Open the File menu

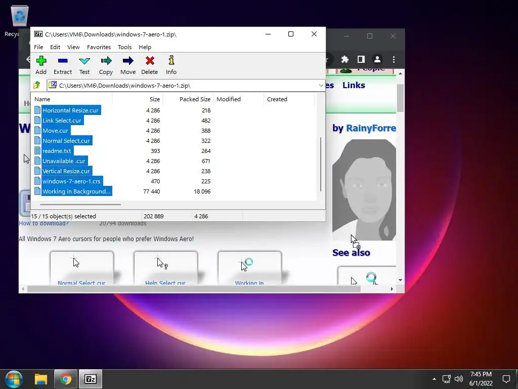tap(38, 47)
